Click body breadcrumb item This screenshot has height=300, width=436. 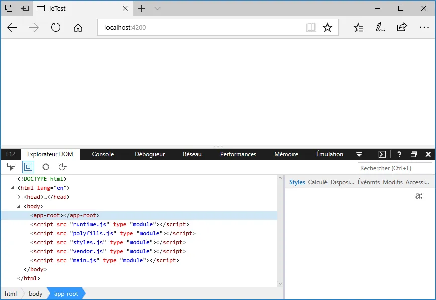pyautogui.click(x=35, y=294)
